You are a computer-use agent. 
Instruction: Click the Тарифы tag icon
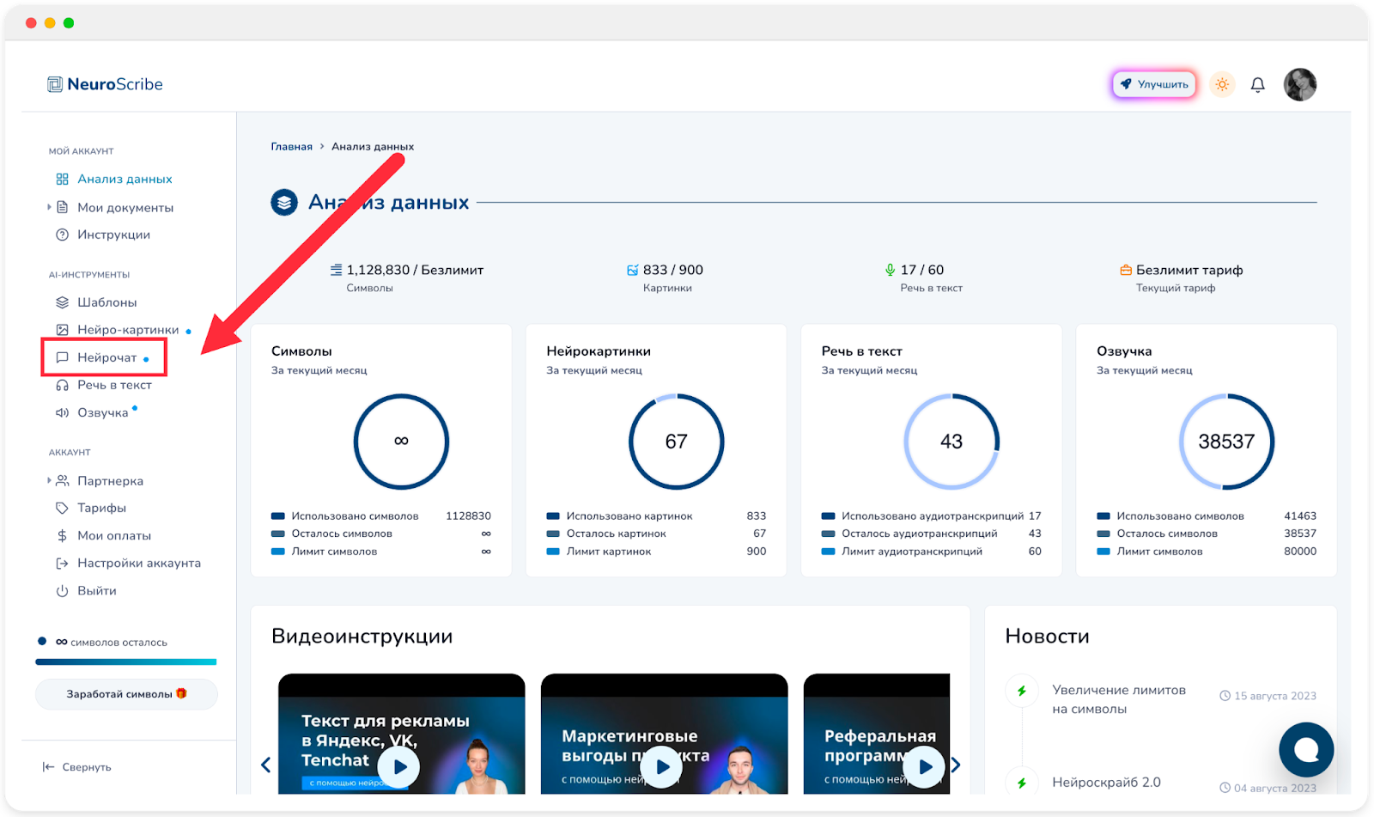tap(62, 508)
